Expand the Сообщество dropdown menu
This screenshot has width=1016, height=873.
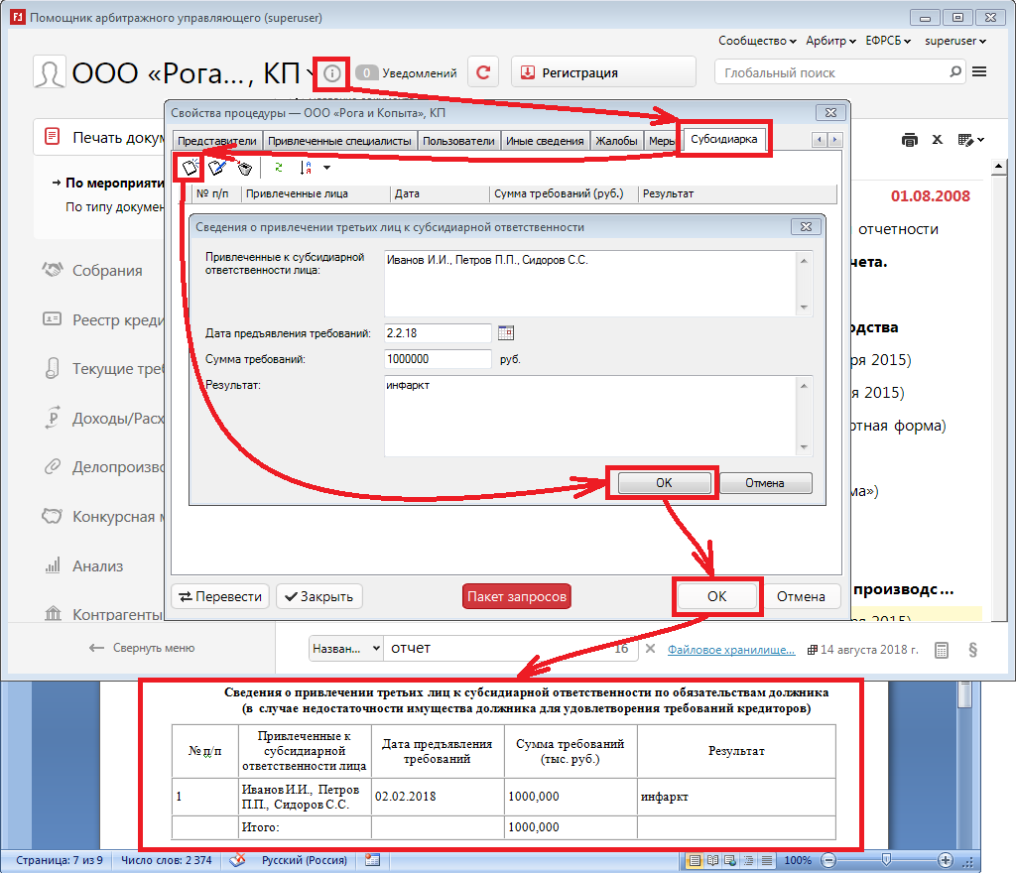[x=757, y=41]
